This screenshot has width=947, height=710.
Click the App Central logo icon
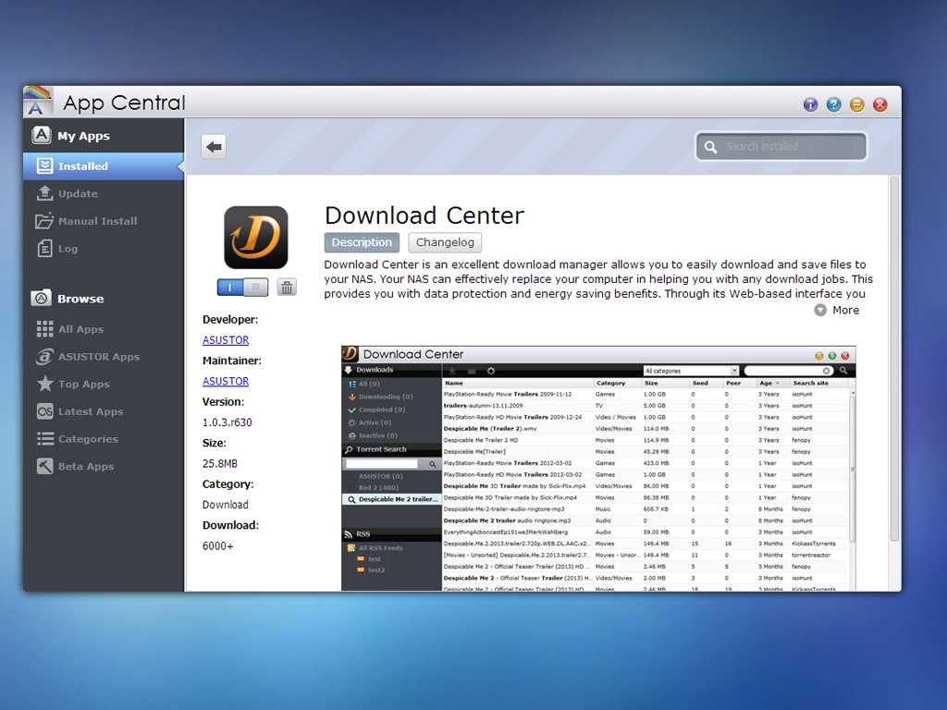click(x=38, y=102)
